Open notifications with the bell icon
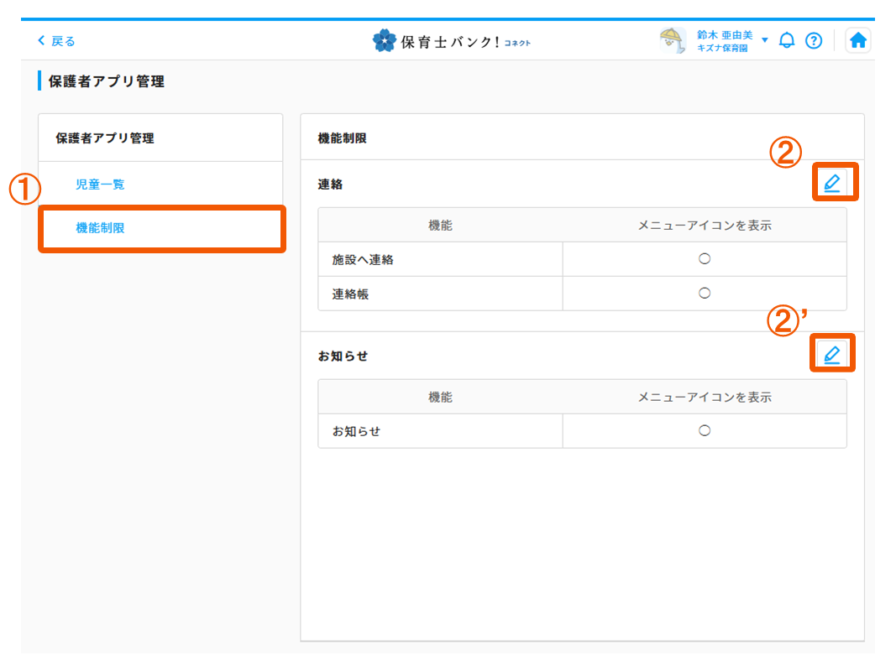The height and width of the screenshot is (671, 896). tap(787, 40)
